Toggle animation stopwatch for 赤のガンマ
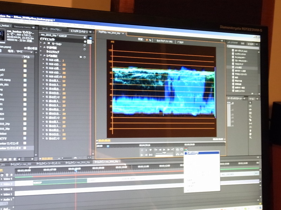 click(x=47, y=97)
